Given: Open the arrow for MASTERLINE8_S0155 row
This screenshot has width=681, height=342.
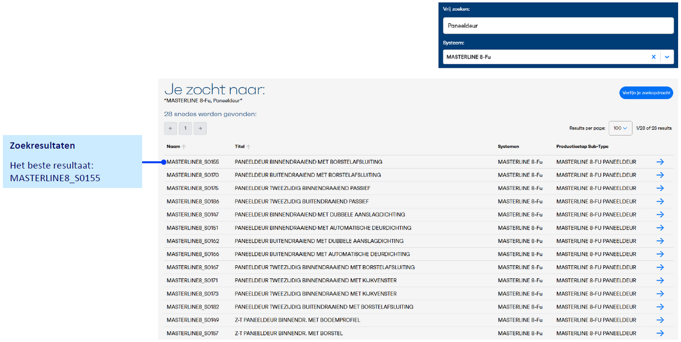Looking at the screenshot, I should point(659,162).
